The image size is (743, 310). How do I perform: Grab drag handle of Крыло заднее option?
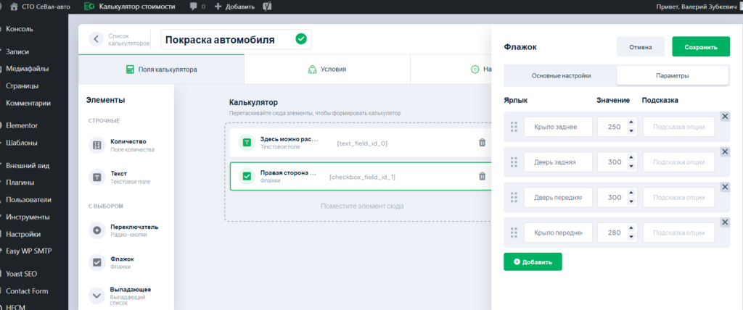pyautogui.click(x=514, y=127)
